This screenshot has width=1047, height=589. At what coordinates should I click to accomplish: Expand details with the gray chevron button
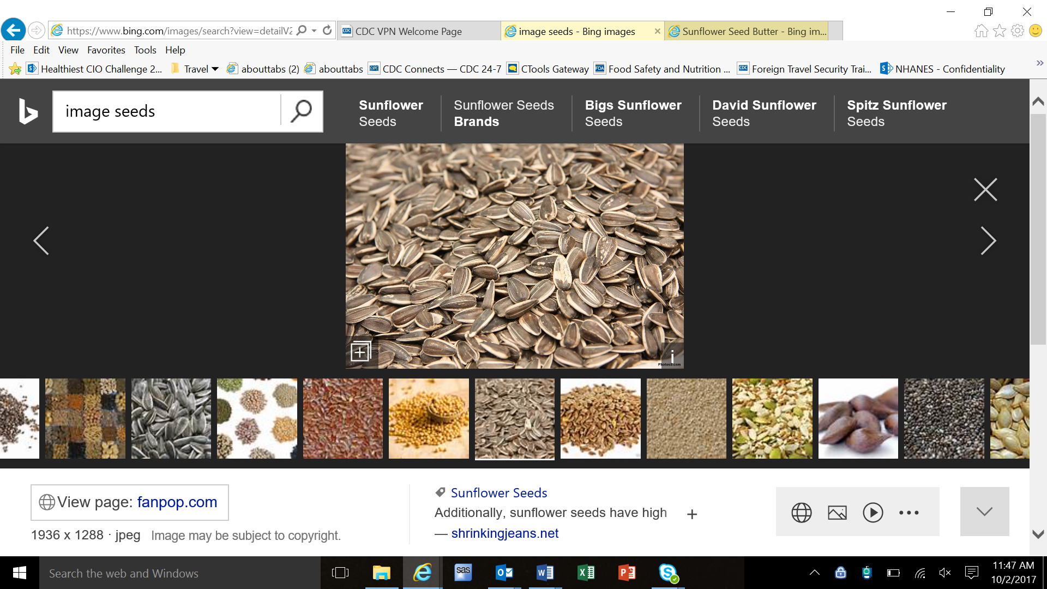984,512
